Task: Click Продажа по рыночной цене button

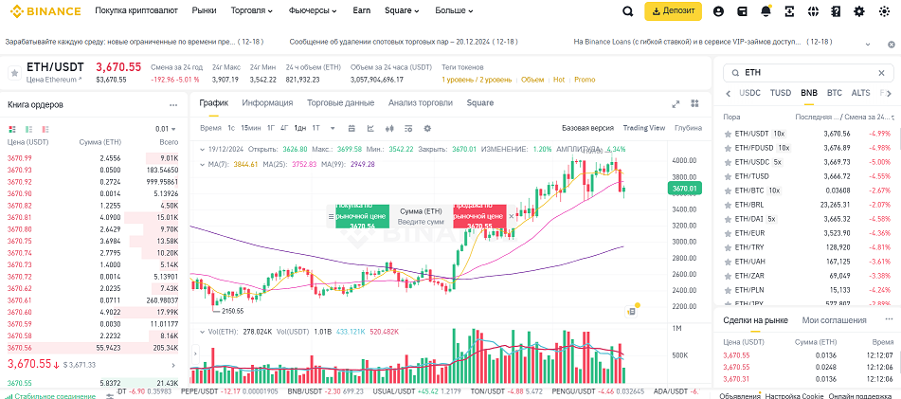Action: click(479, 216)
